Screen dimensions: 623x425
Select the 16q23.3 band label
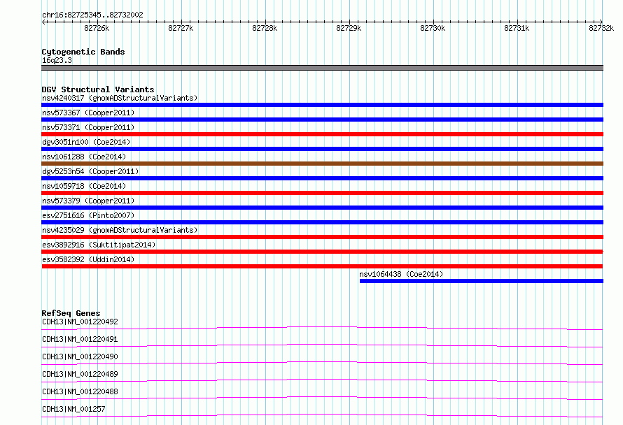coord(57,60)
